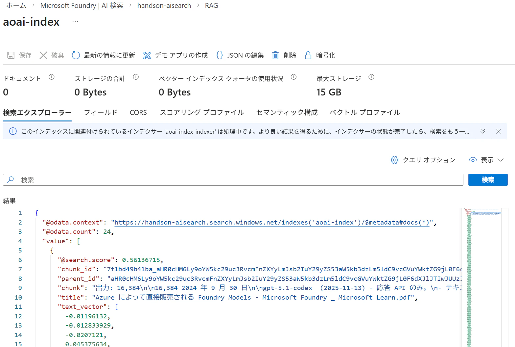The image size is (515, 347).
Task: Dismiss the indexer notification banner
Action: (499, 131)
